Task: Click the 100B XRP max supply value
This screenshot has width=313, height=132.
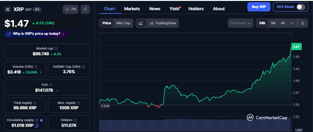Action: pos(69,108)
